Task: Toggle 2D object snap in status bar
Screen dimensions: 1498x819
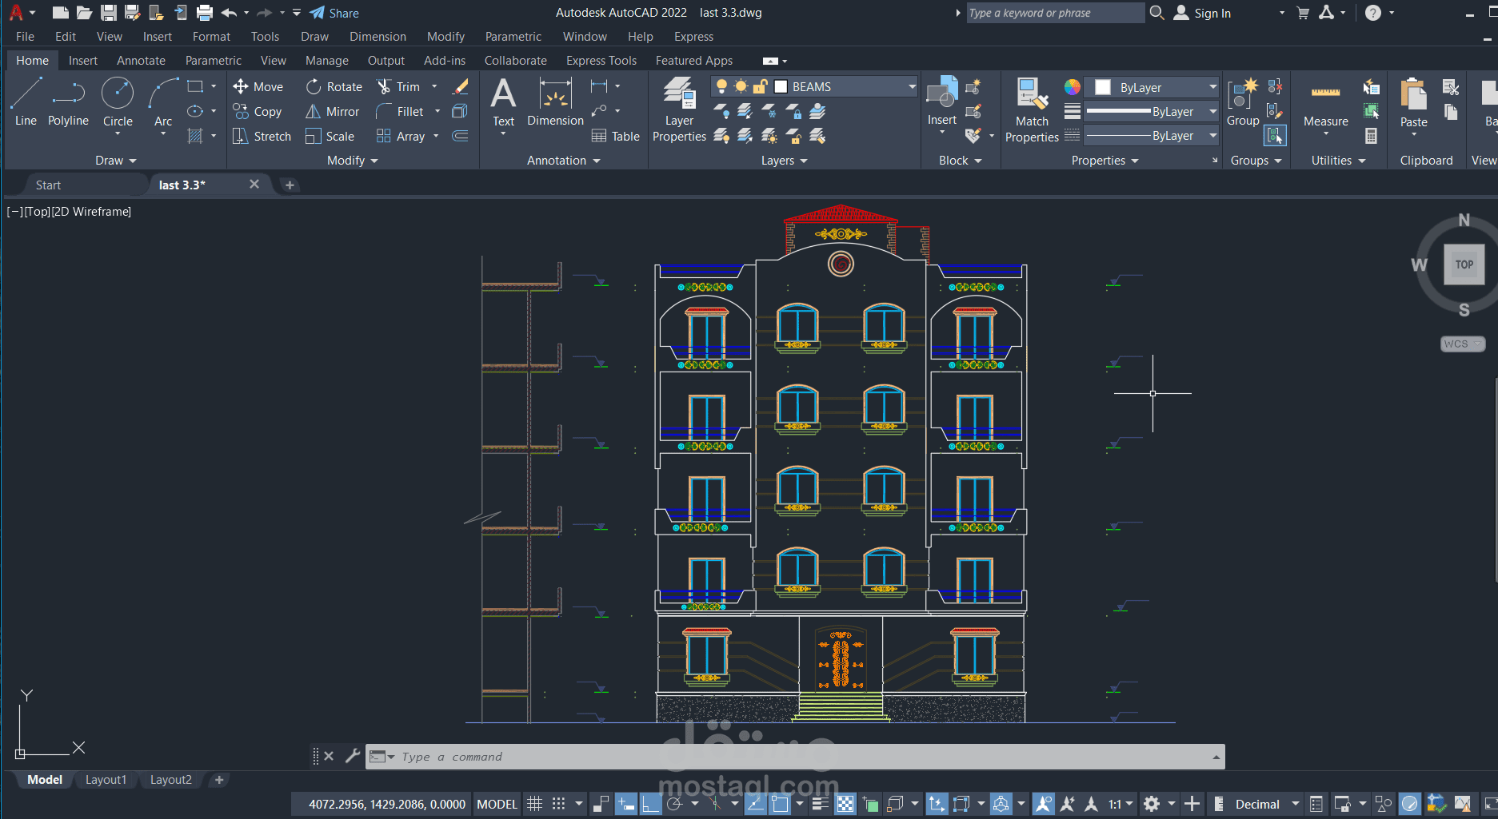Action: click(780, 804)
